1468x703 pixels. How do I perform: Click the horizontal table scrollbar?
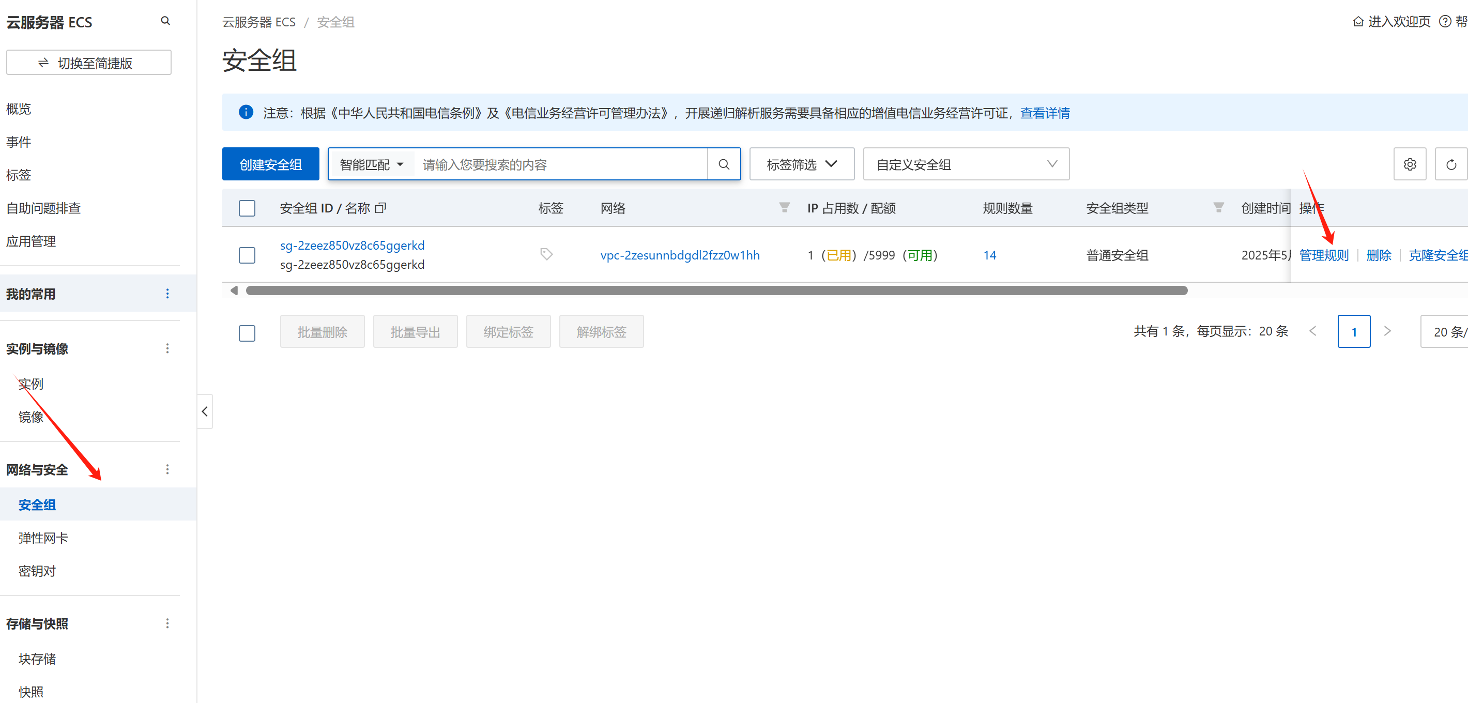pos(716,291)
